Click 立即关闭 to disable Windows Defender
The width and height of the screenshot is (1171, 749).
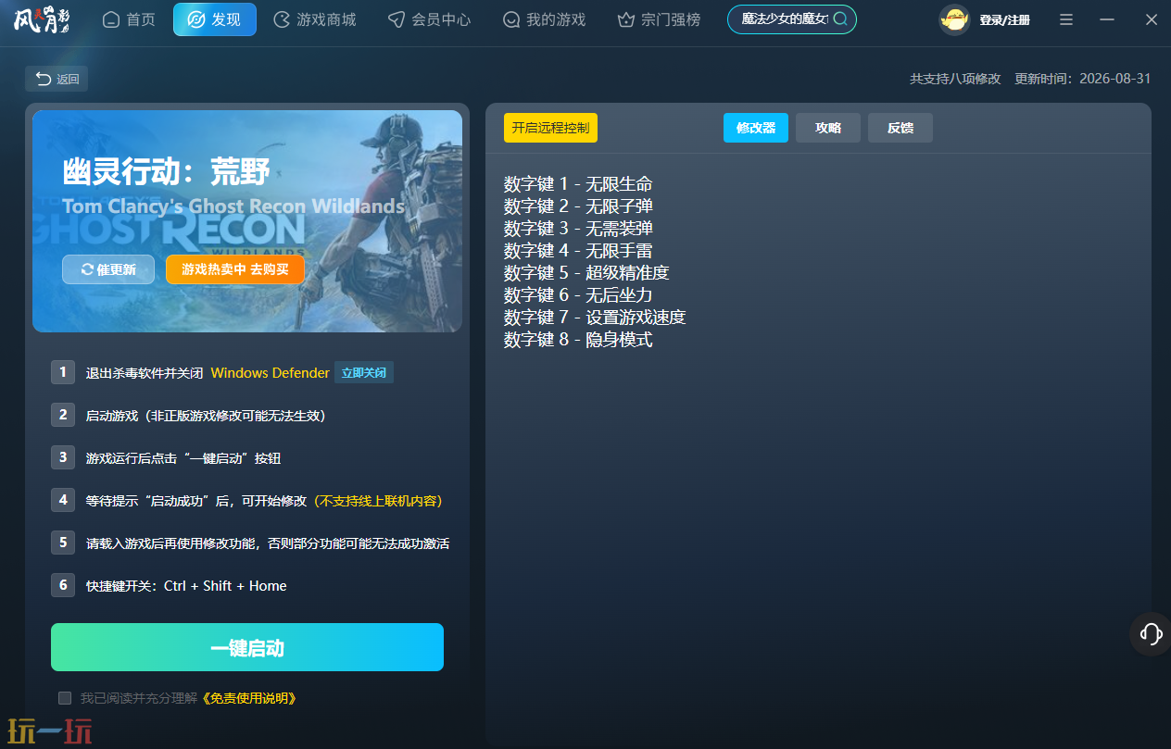pos(364,373)
